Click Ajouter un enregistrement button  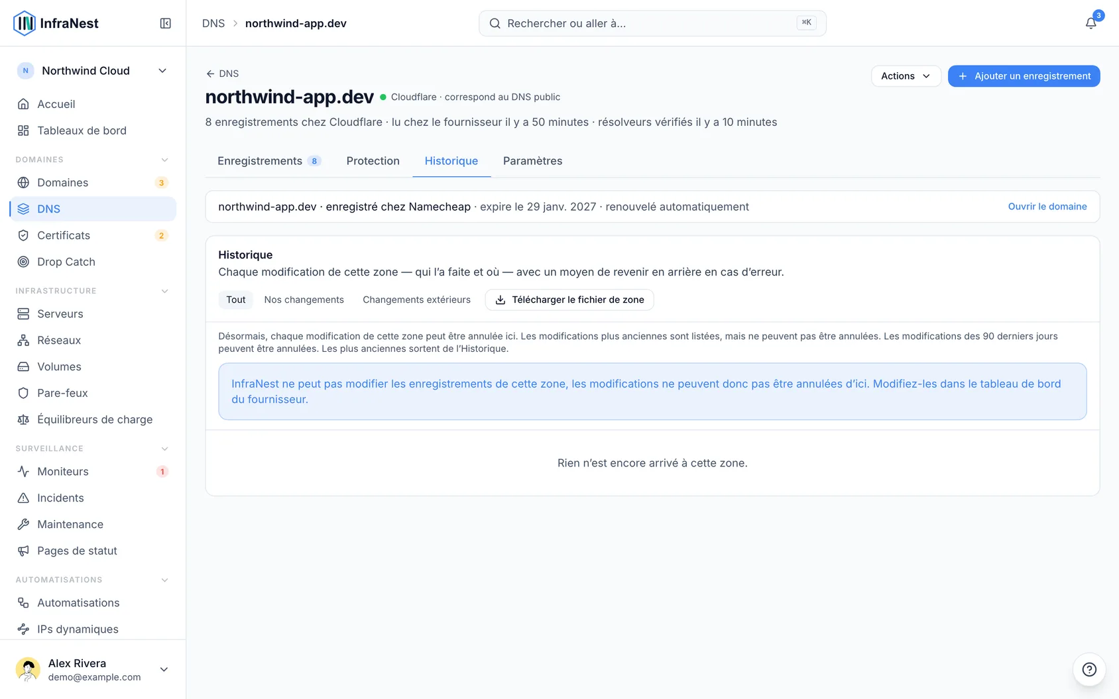click(1024, 76)
